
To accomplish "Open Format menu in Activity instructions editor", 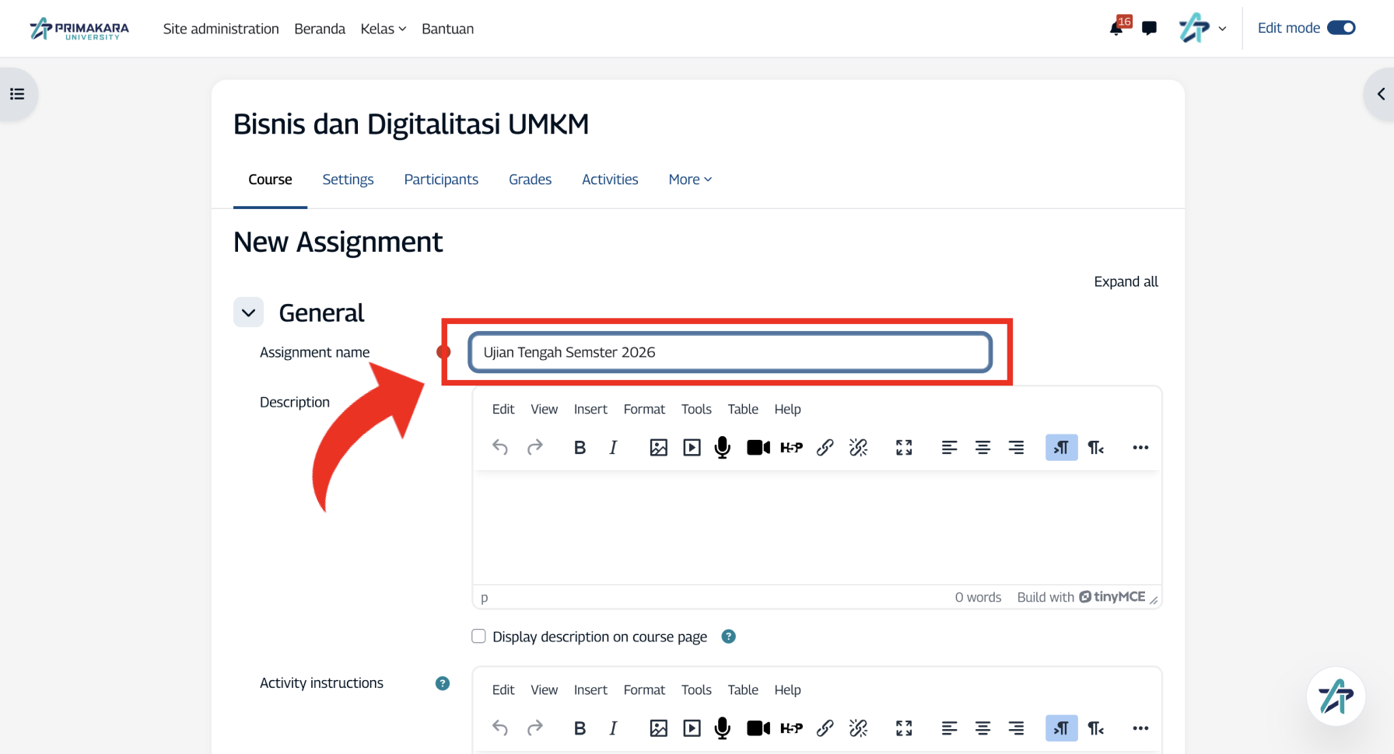I will 644,689.
